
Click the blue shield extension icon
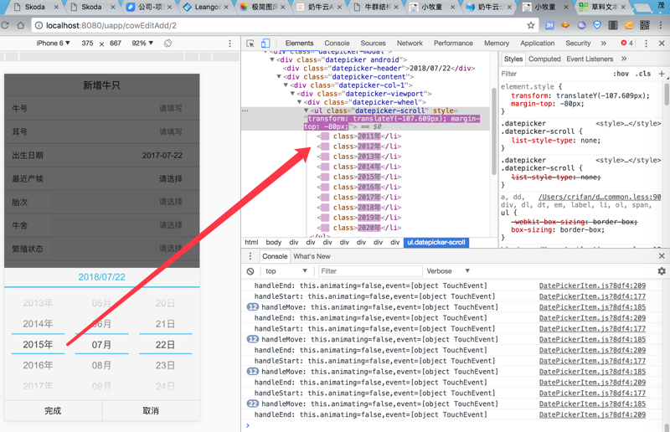coord(597,25)
